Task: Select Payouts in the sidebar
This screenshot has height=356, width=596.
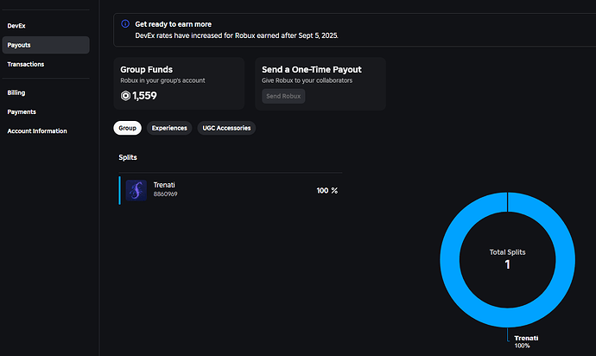Action: coord(20,45)
